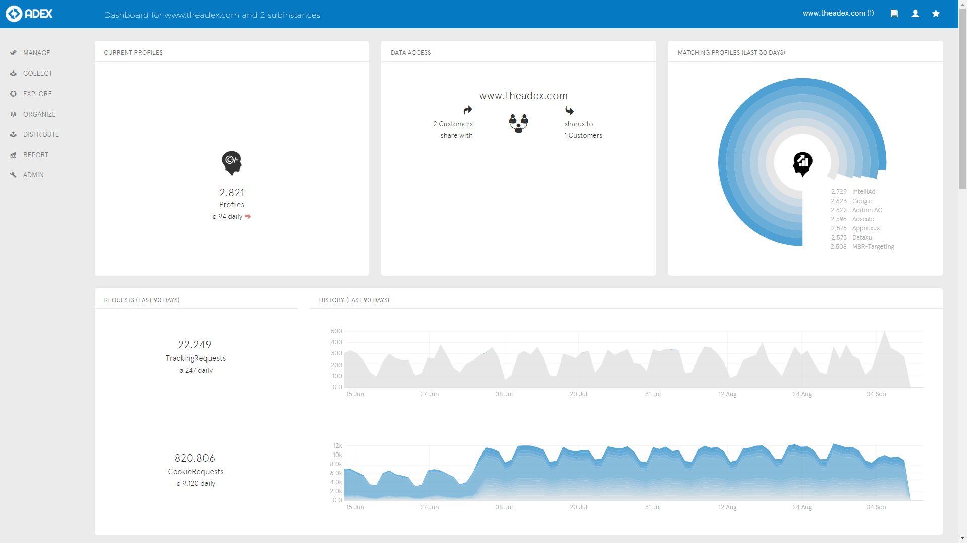Click the shares-to arrow icon
This screenshot has width=967, height=543.
(x=569, y=110)
